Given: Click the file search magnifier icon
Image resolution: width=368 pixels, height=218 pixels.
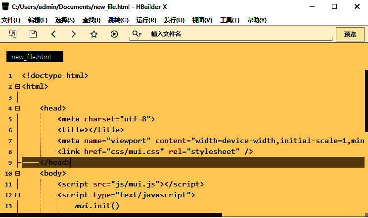Looking at the screenshot, I should pos(137,34).
